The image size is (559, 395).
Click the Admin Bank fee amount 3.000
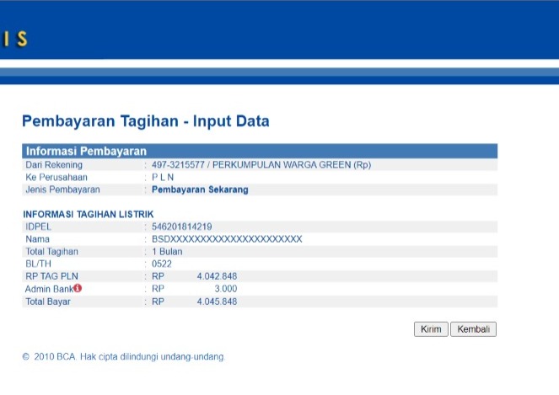click(x=224, y=289)
